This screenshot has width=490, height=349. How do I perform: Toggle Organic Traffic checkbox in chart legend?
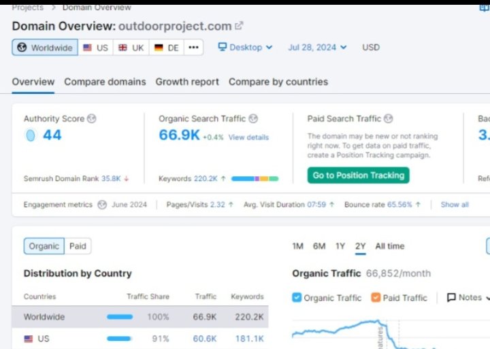click(x=297, y=297)
